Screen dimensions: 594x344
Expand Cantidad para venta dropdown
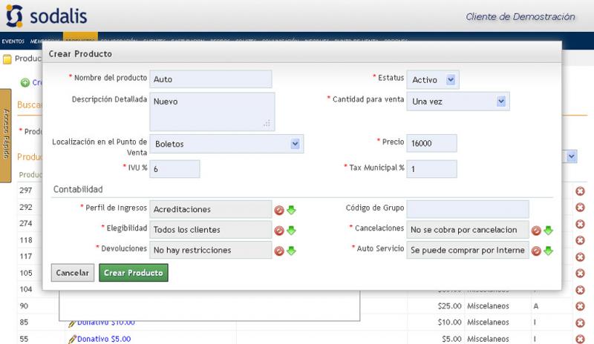501,101
